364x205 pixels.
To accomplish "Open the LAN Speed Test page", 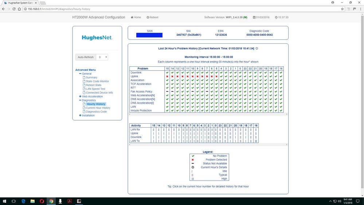I will pos(95,89).
